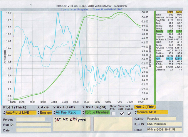This screenshot has width=188, height=137.
Task: Click the up/down arrows beside Air Fuel Ratio
Action: (54, 112)
